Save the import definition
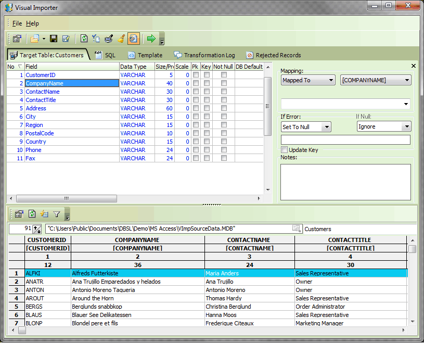Image resolution: width=424 pixels, height=343 pixels. tap(54, 38)
